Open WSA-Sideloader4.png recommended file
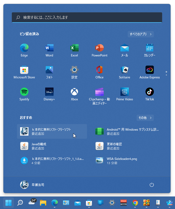The height and width of the screenshot is (209, 175). [x=127, y=161]
